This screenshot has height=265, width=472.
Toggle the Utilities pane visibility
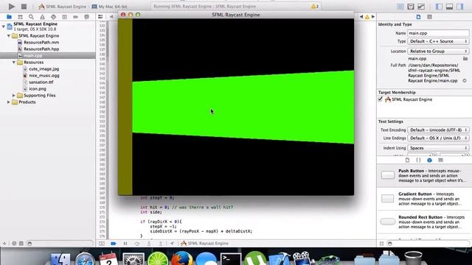pyautogui.click(x=460, y=7)
